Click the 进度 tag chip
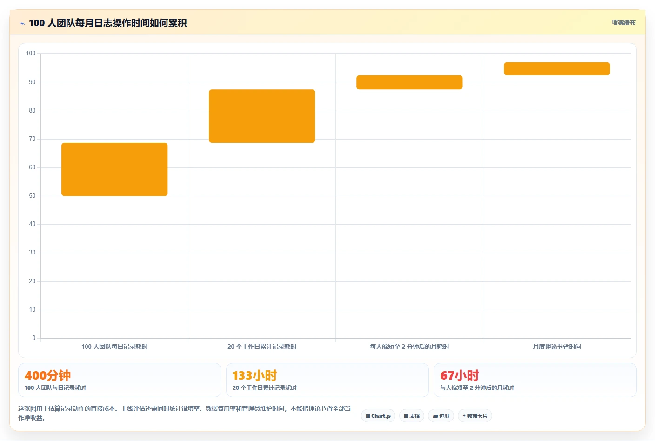The height and width of the screenshot is (441, 655). point(441,416)
